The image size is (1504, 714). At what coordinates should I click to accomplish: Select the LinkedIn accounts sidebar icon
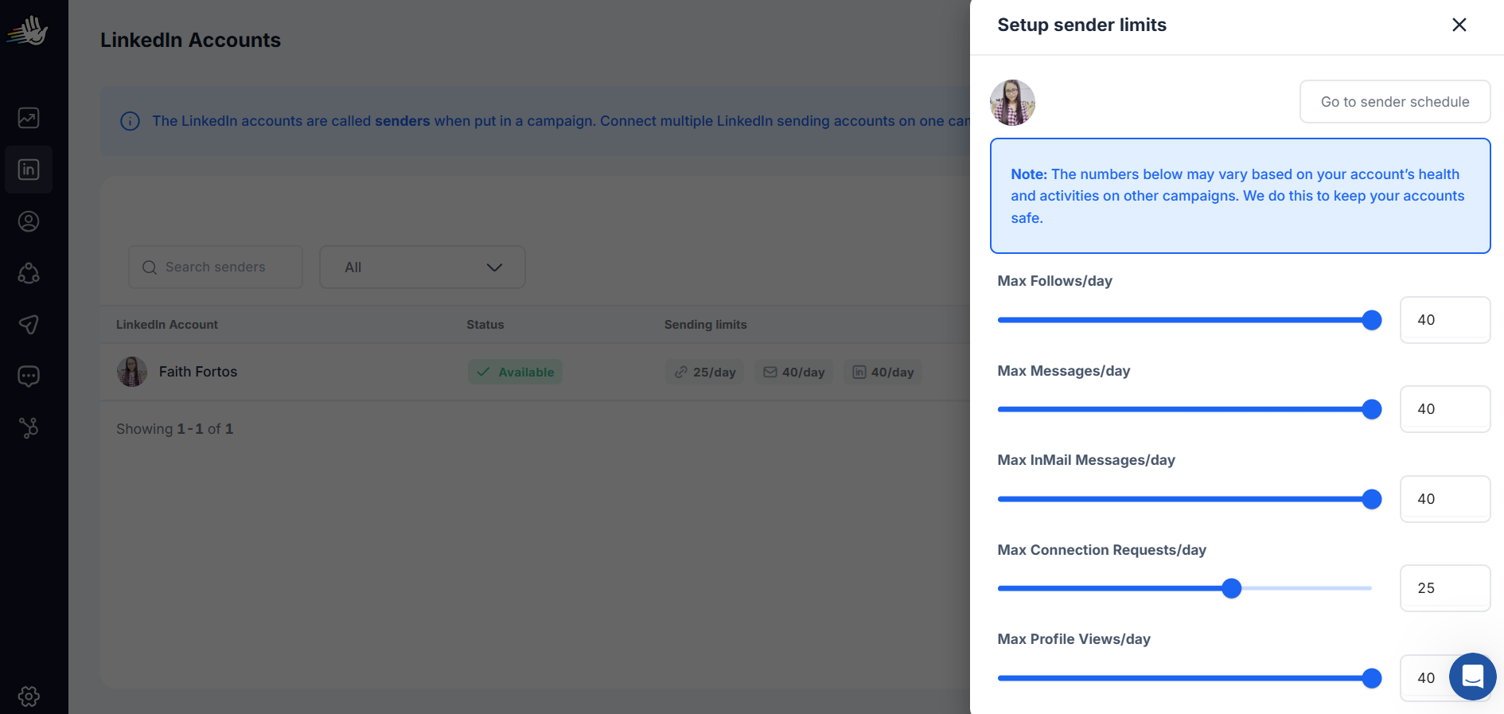point(29,170)
